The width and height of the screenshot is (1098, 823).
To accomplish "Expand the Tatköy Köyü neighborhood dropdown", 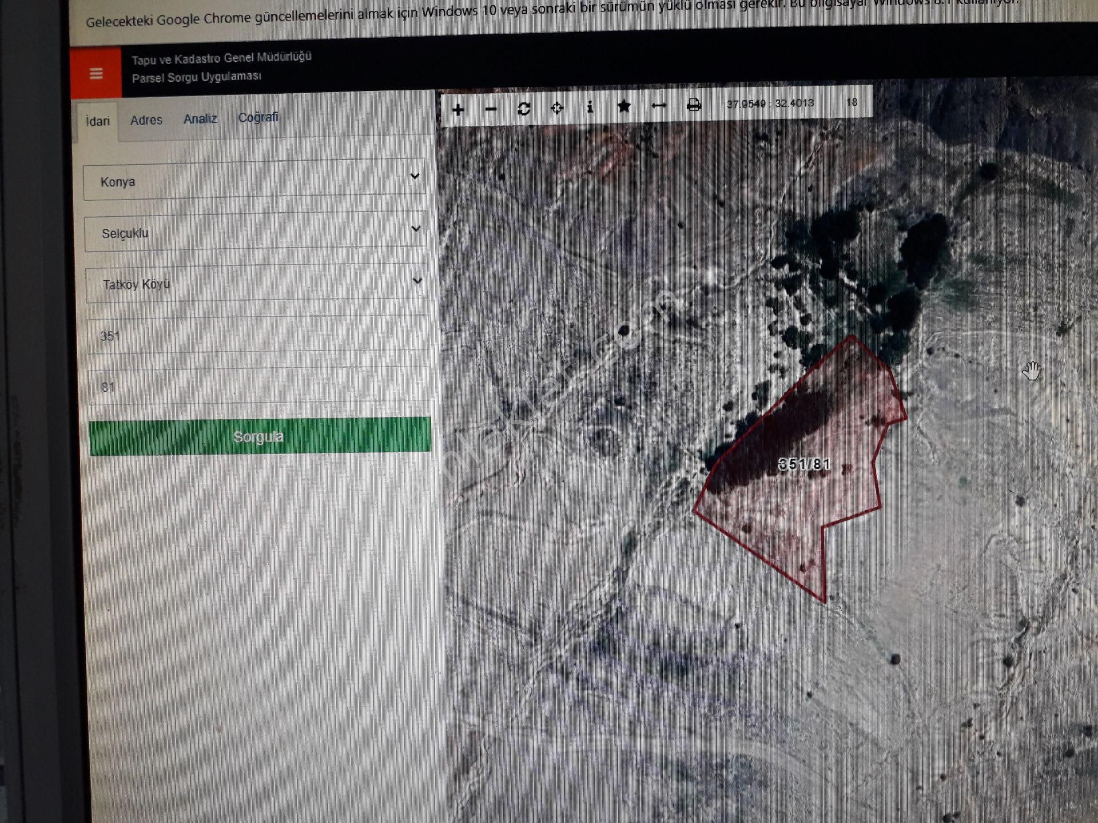I will click(256, 283).
